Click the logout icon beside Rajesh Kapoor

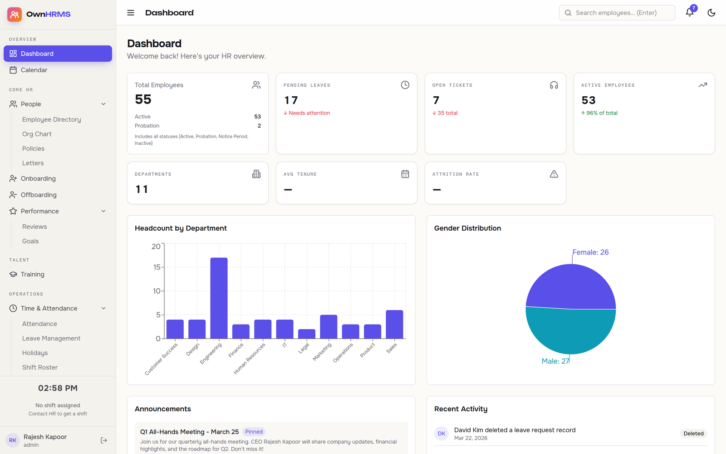(104, 440)
